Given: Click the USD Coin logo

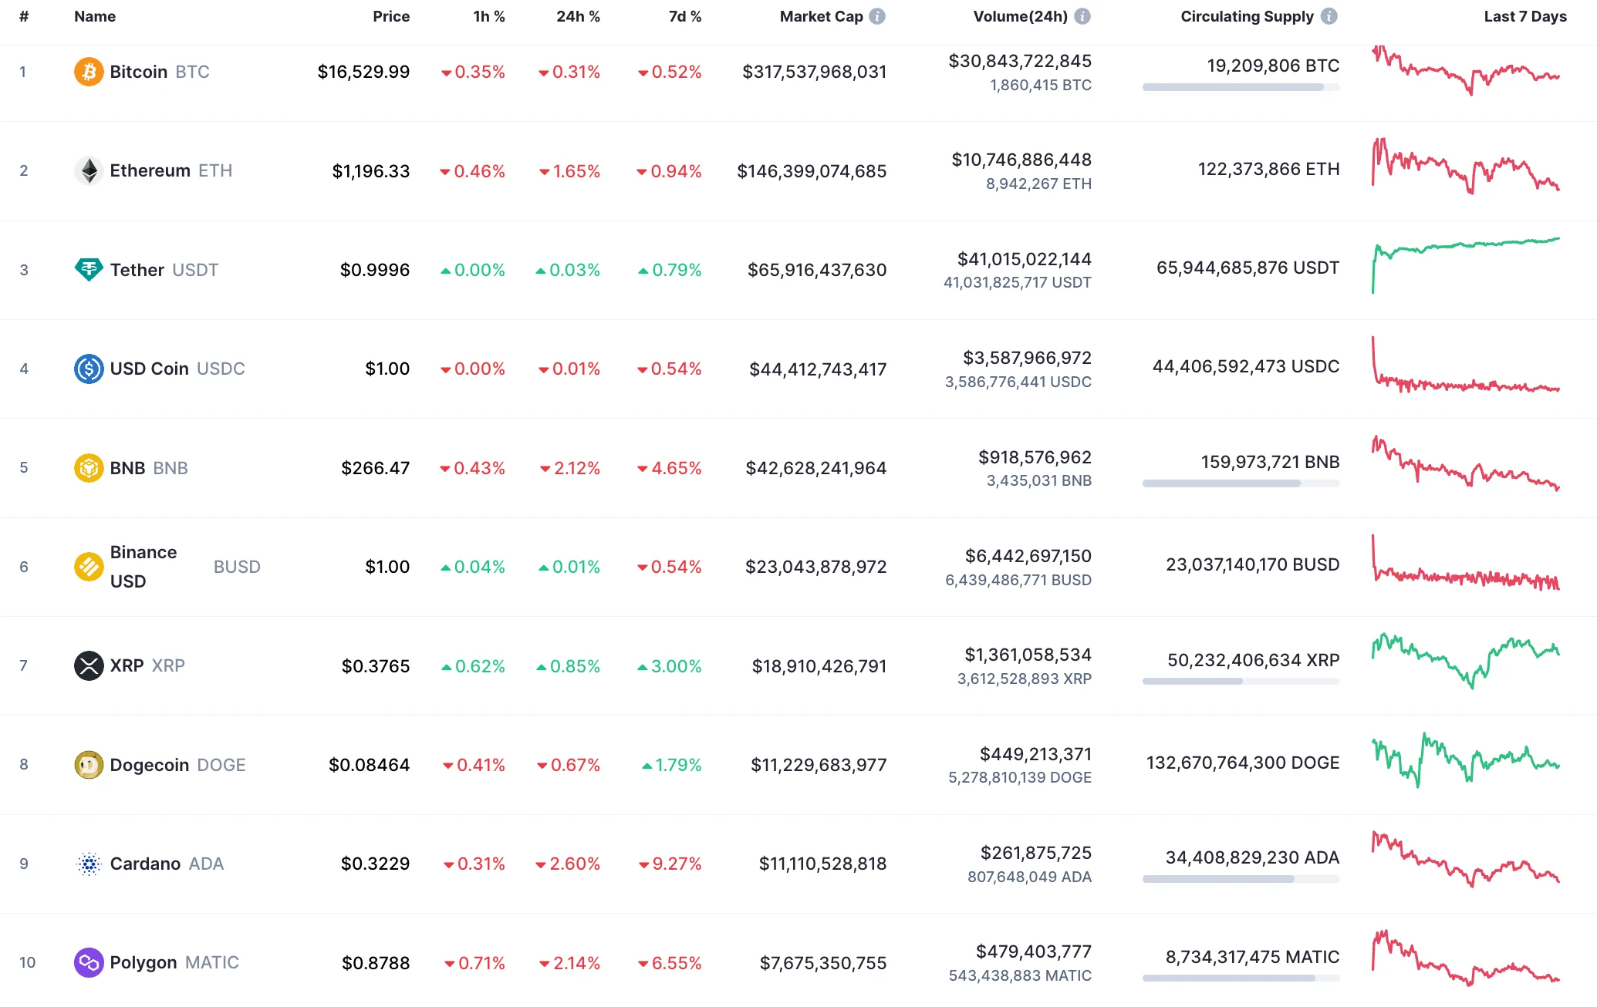Looking at the screenshot, I should pos(89,369).
